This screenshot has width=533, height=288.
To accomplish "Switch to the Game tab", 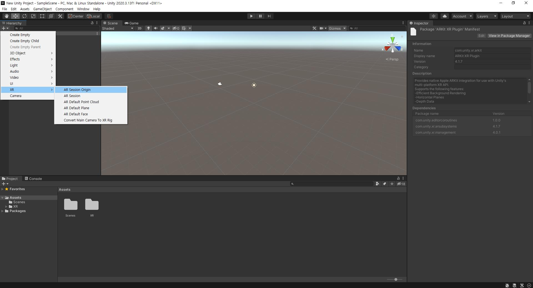I will pos(132,23).
